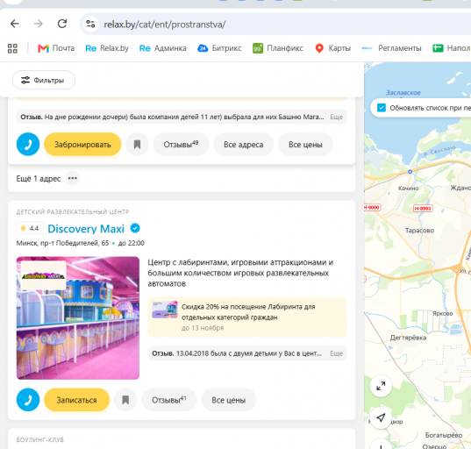Image resolution: width=471 pixels, height=449 pixels.
Task: Call via phone icon beside Забронировать
Action: pos(28,144)
